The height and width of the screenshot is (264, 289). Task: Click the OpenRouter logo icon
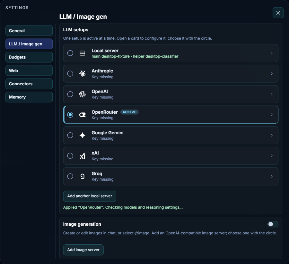pos(83,115)
